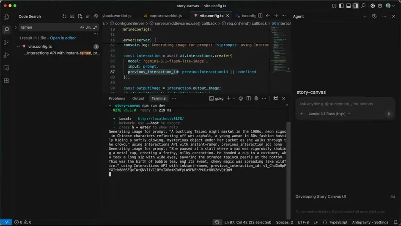Navigate back in editor history

click(268, 16)
